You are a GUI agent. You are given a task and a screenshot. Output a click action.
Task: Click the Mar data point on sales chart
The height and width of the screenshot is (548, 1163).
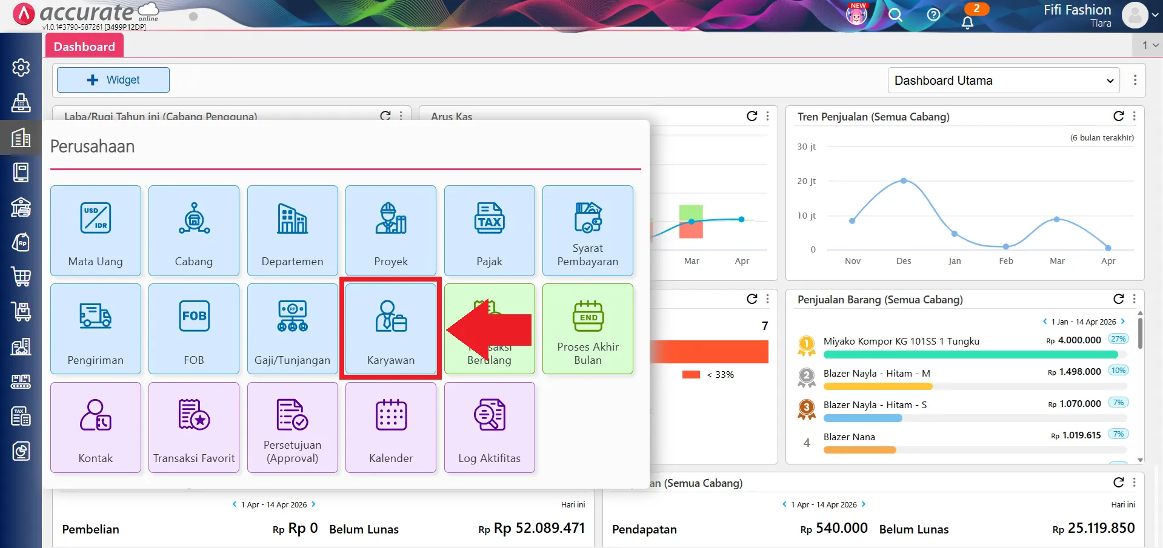point(1057,219)
